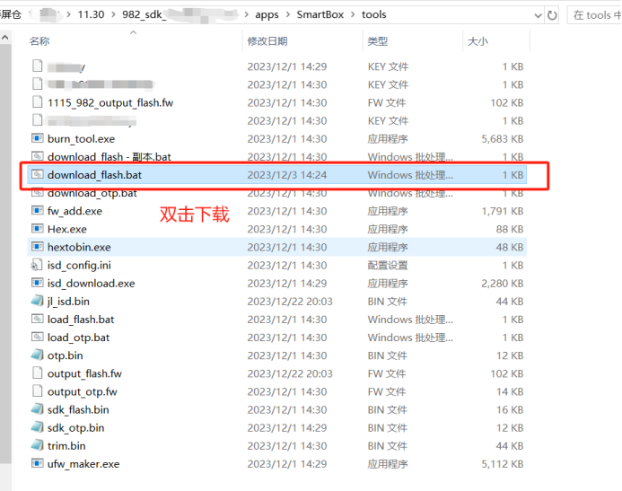Sort by the 修改日期 column header
622x491 pixels.
pyautogui.click(x=267, y=41)
